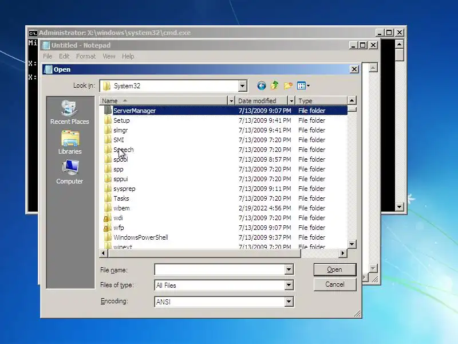458x344 pixels.
Task: Click the Open button
Action: pyautogui.click(x=335, y=269)
